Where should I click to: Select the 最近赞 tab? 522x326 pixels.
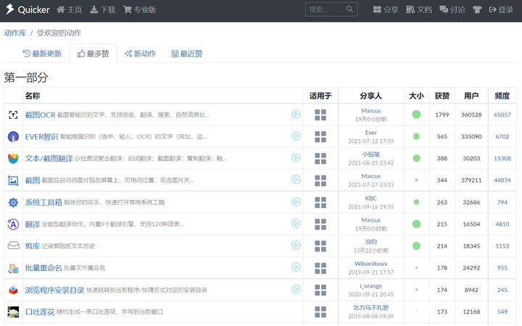[187, 54]
